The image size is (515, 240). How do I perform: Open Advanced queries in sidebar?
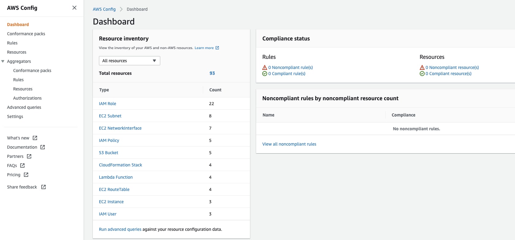click(x=24, y=107)
